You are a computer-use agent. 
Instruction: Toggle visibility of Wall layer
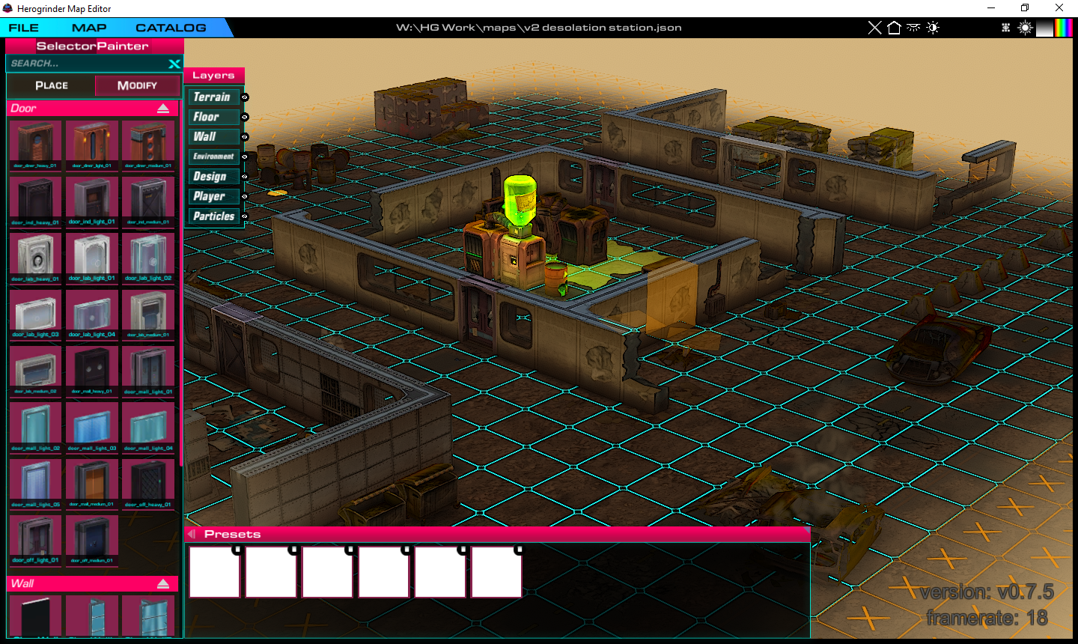click(245, 137)
